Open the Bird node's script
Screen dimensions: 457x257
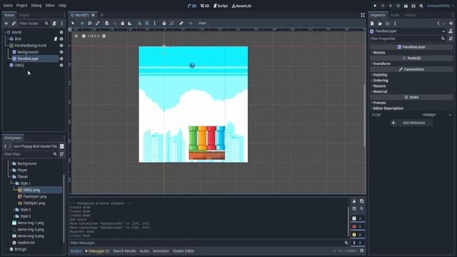56,39
